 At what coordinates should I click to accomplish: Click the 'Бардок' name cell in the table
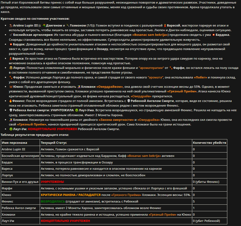pos(20,162)
